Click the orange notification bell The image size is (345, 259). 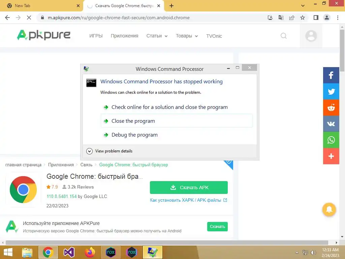[329, 209]
